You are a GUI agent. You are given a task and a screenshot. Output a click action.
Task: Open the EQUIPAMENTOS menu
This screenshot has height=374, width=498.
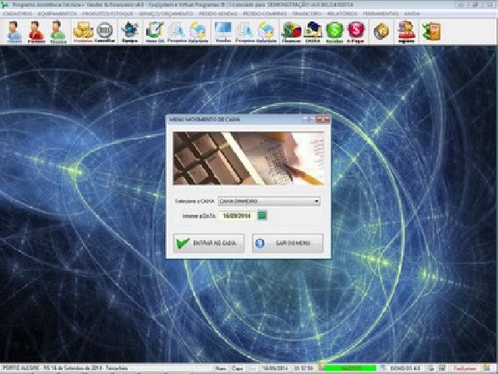[57, 14]
